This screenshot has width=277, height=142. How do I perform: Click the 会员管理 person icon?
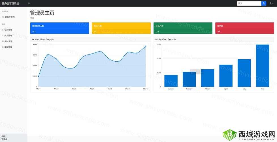coord(3,30)
